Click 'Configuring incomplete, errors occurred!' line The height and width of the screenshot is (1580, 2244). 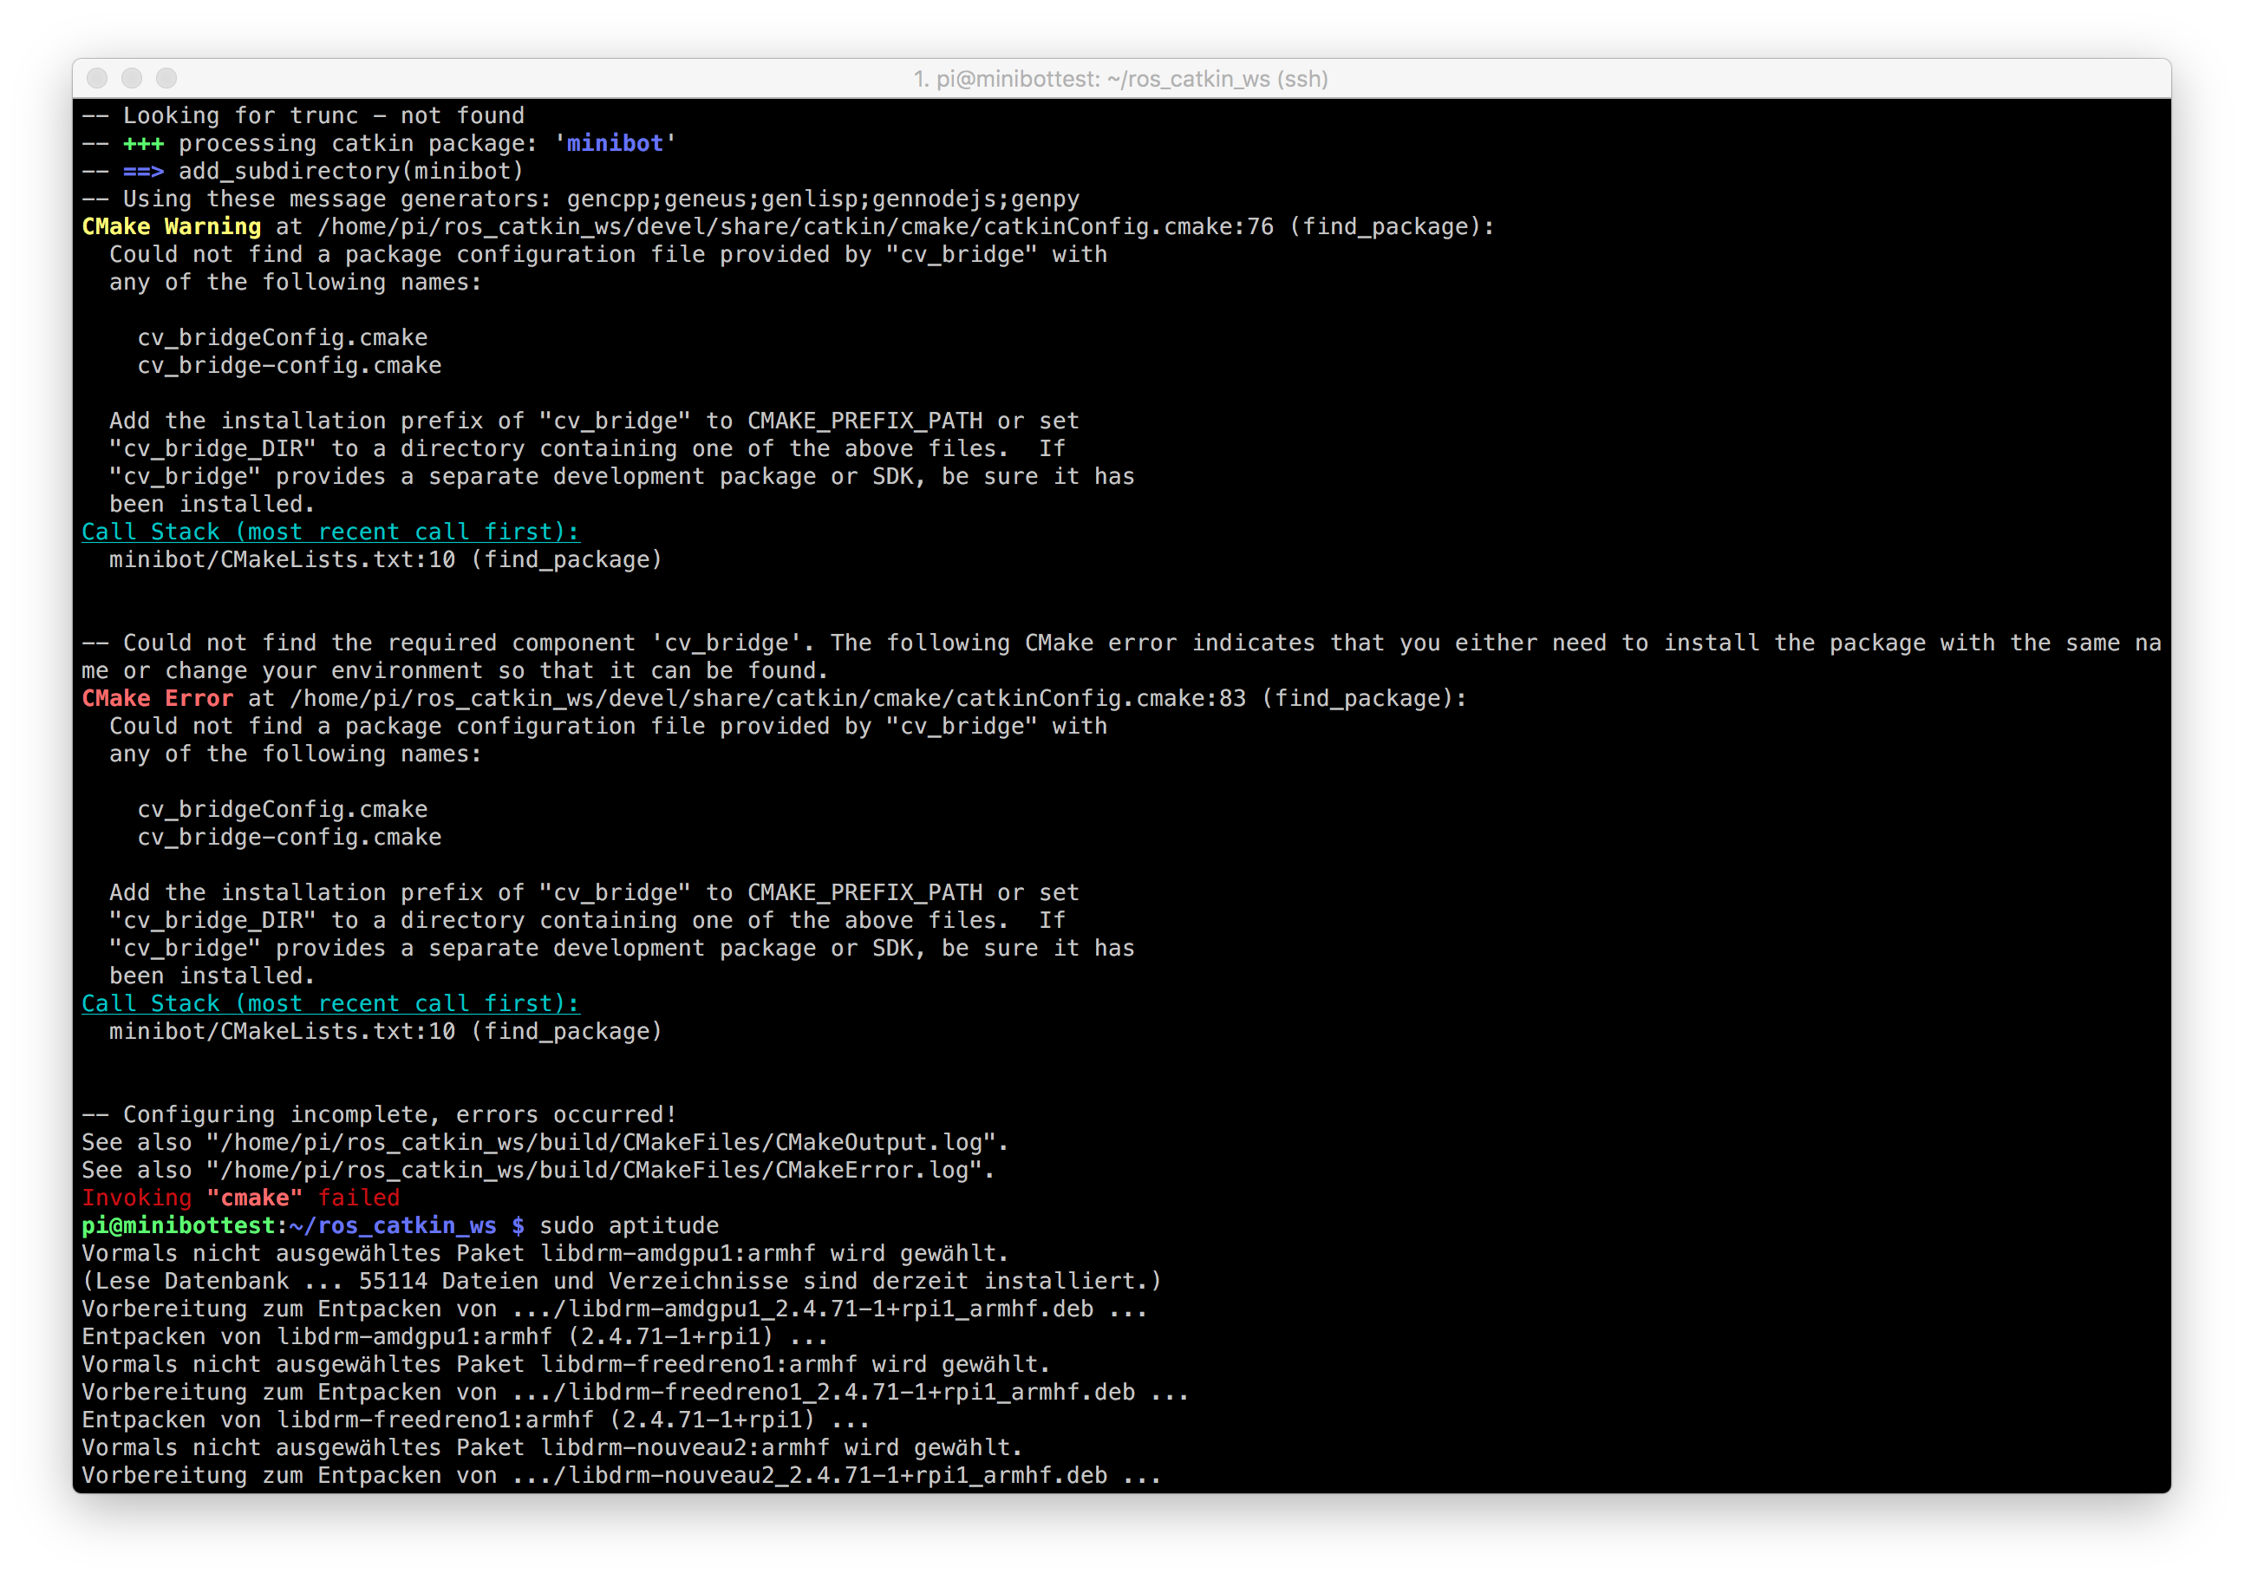(379, 1115)
